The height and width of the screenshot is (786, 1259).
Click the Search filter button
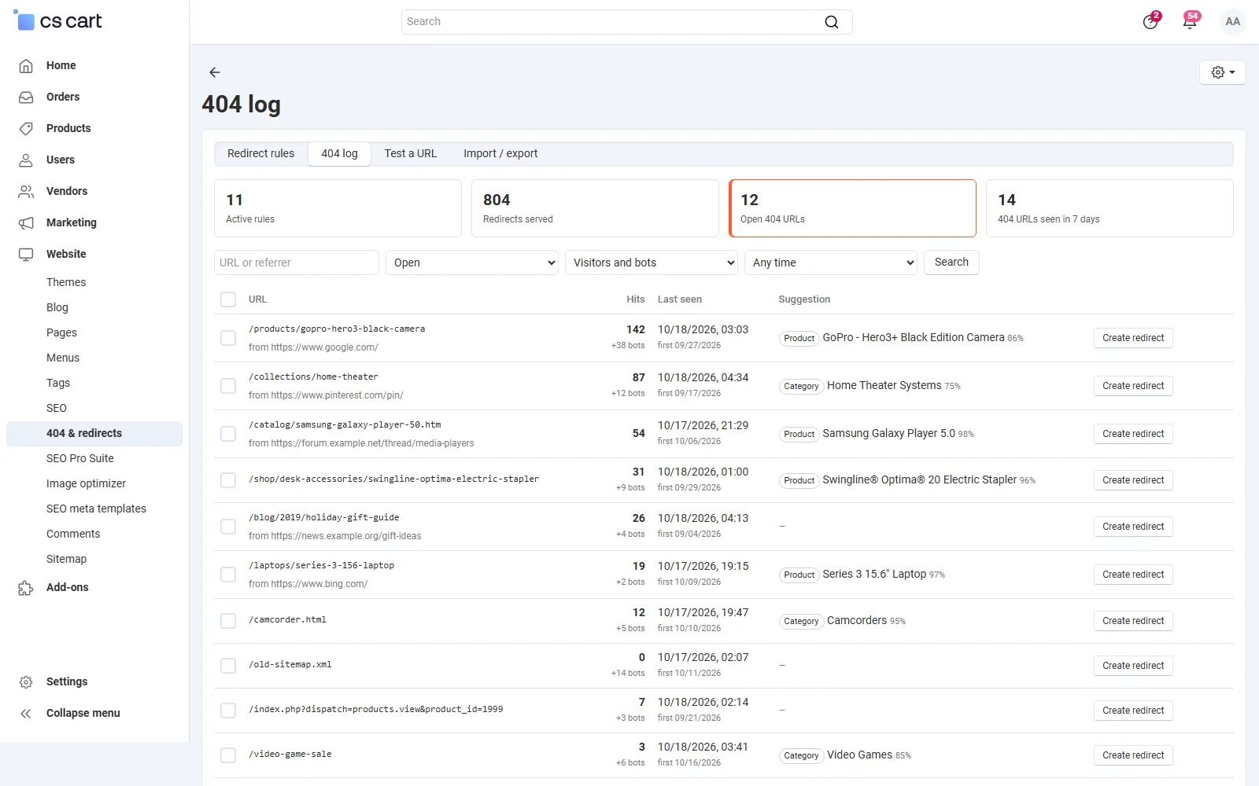click(951, 263)
